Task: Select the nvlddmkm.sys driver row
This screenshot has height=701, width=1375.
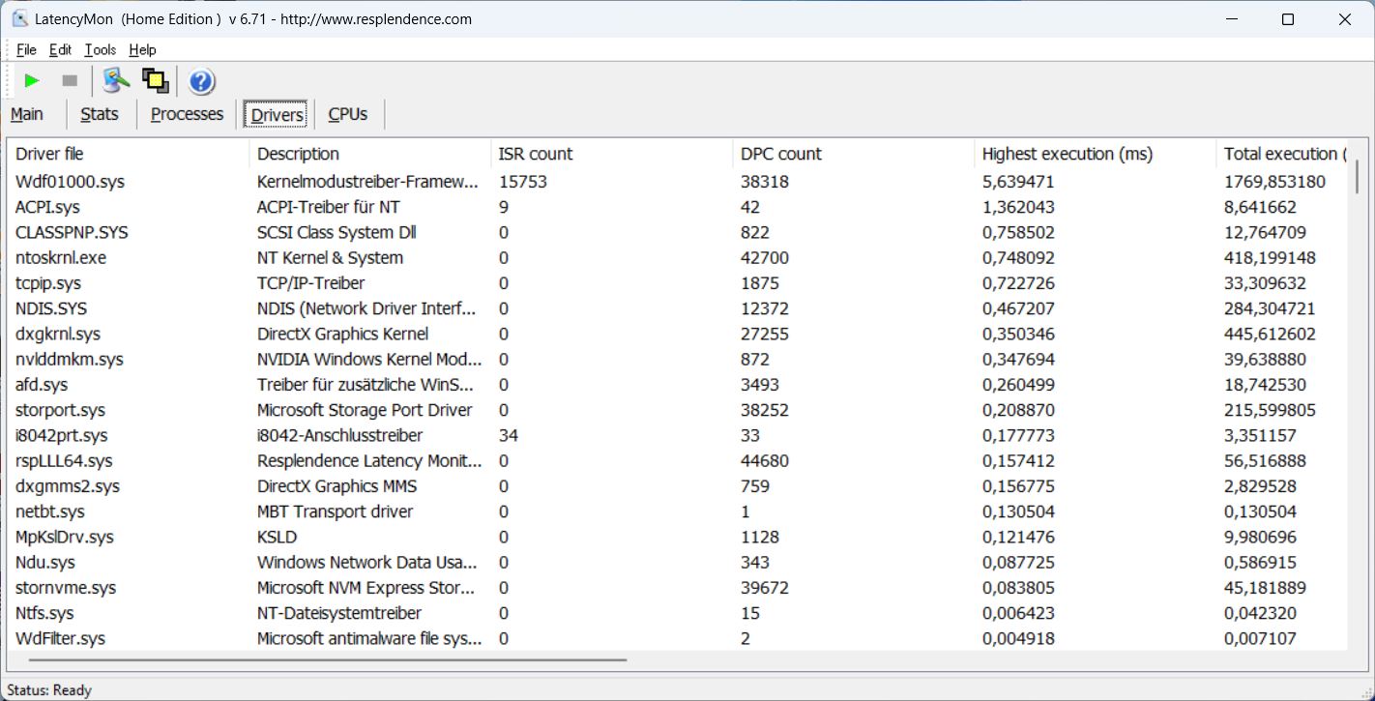Action: tap(677, 359)
